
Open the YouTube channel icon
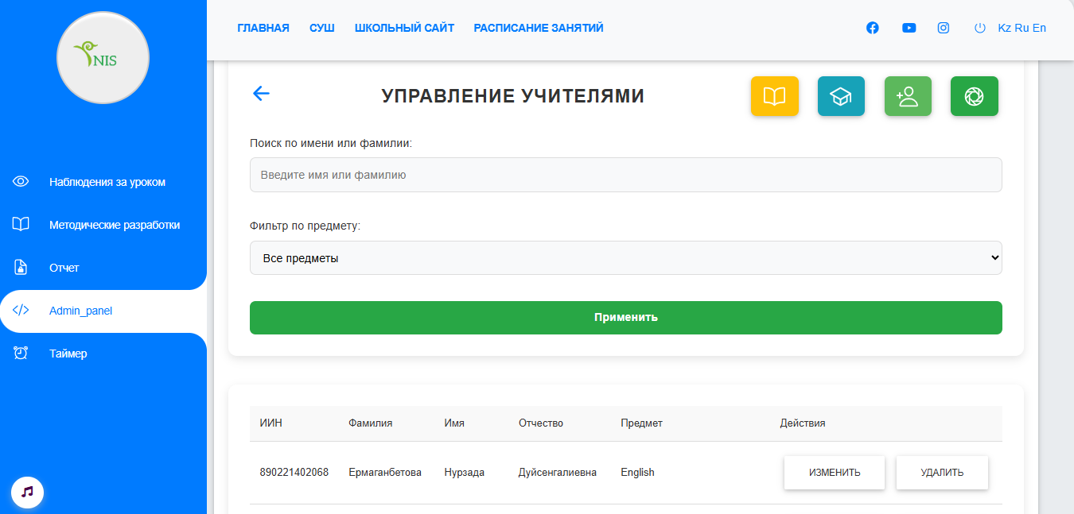tap(909, 27)
